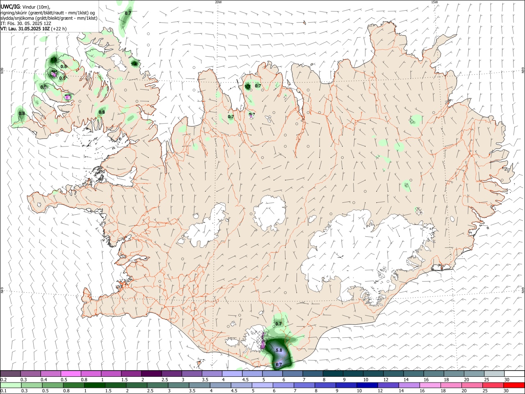
Task: Click the magenta swatch labeled 1 on snow scale
Action: 111,373
